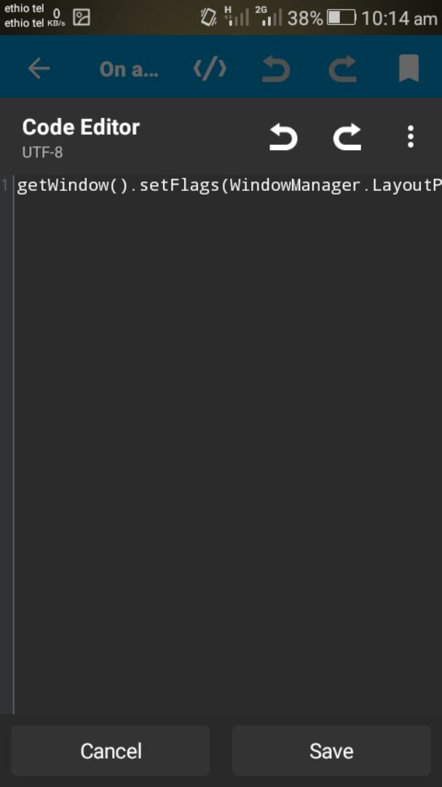
Task: Tap the Code Editor title
Action: [x=81, y=128]
